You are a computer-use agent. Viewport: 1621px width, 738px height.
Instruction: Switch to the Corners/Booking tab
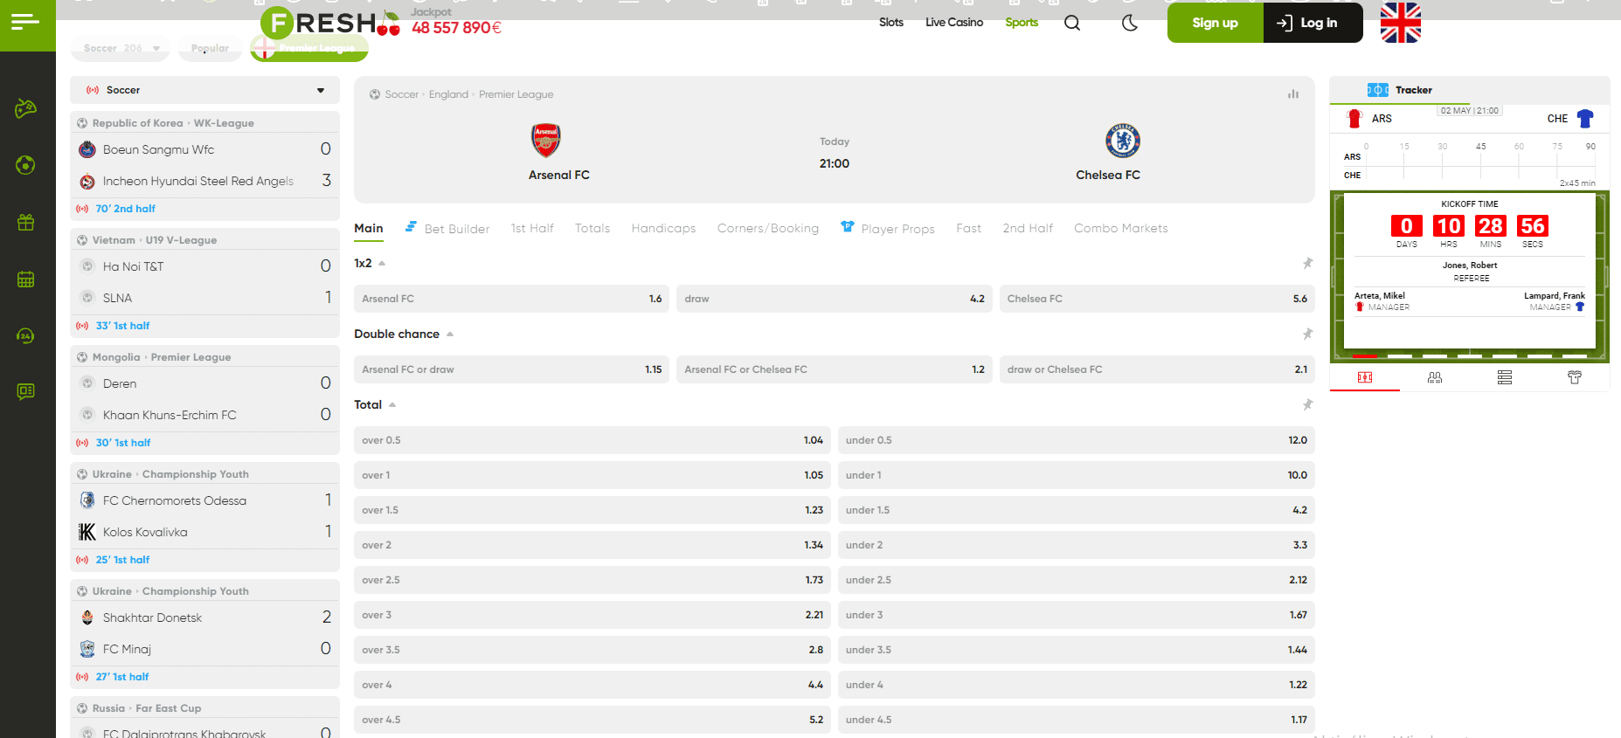pos(768,228)
